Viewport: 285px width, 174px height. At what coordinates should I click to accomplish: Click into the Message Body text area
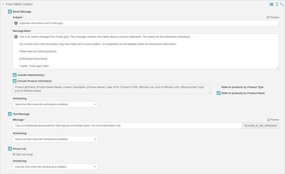point(146,51)
